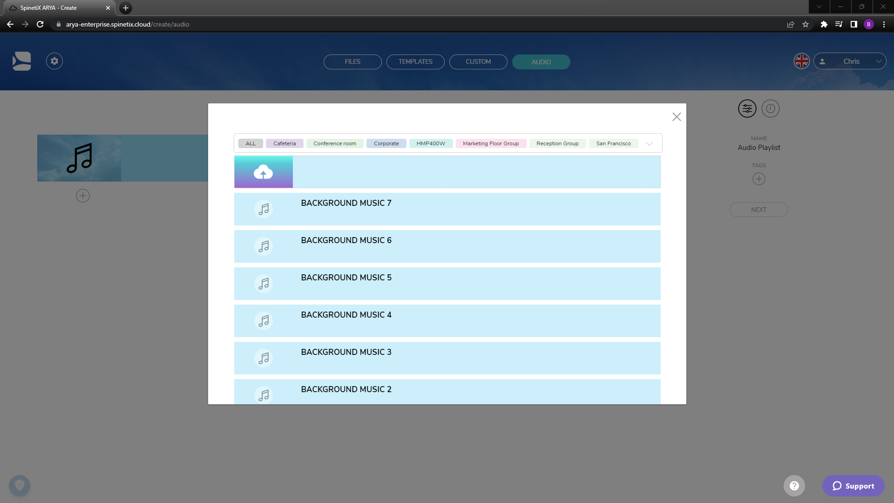The width and height of the screenshot is (894, 503).
Task: Switch to the TEMPLATES tab
Action: point(415,61)
